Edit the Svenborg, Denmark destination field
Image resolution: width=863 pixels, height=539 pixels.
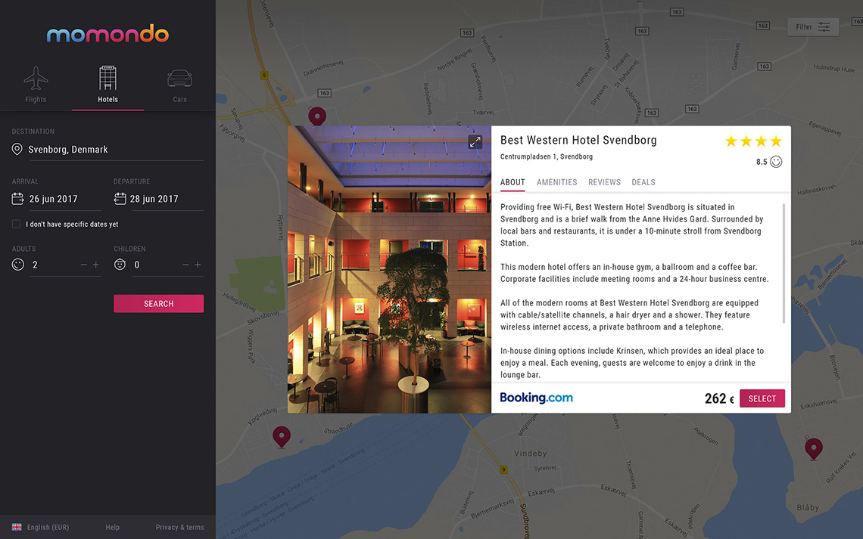point(116,150)
